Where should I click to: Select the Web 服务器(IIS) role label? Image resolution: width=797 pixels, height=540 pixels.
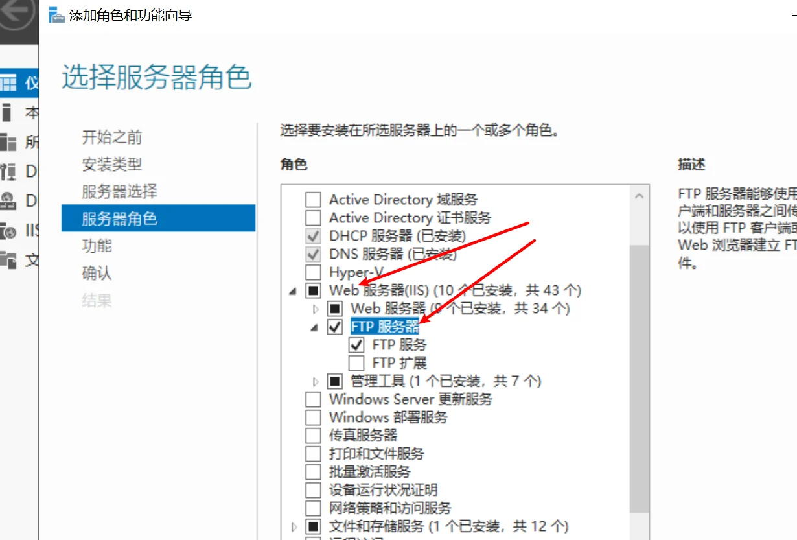(455, 290)
